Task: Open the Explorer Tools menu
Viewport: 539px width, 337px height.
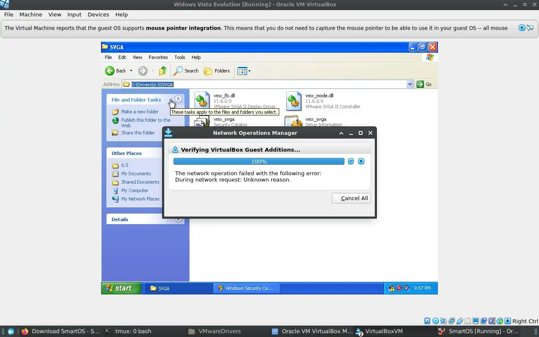Action: pyautogui.click(x=179, y=57)
